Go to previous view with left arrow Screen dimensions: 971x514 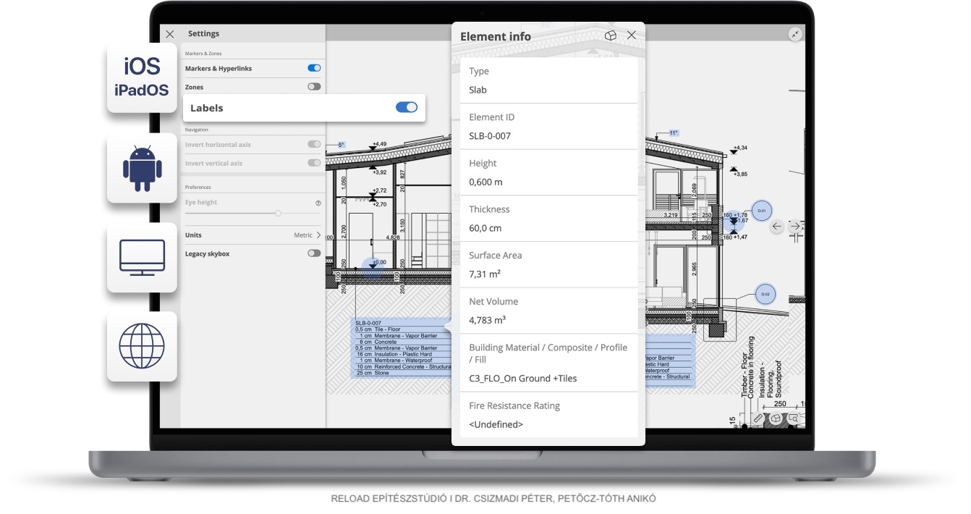(x=776, y=227)
